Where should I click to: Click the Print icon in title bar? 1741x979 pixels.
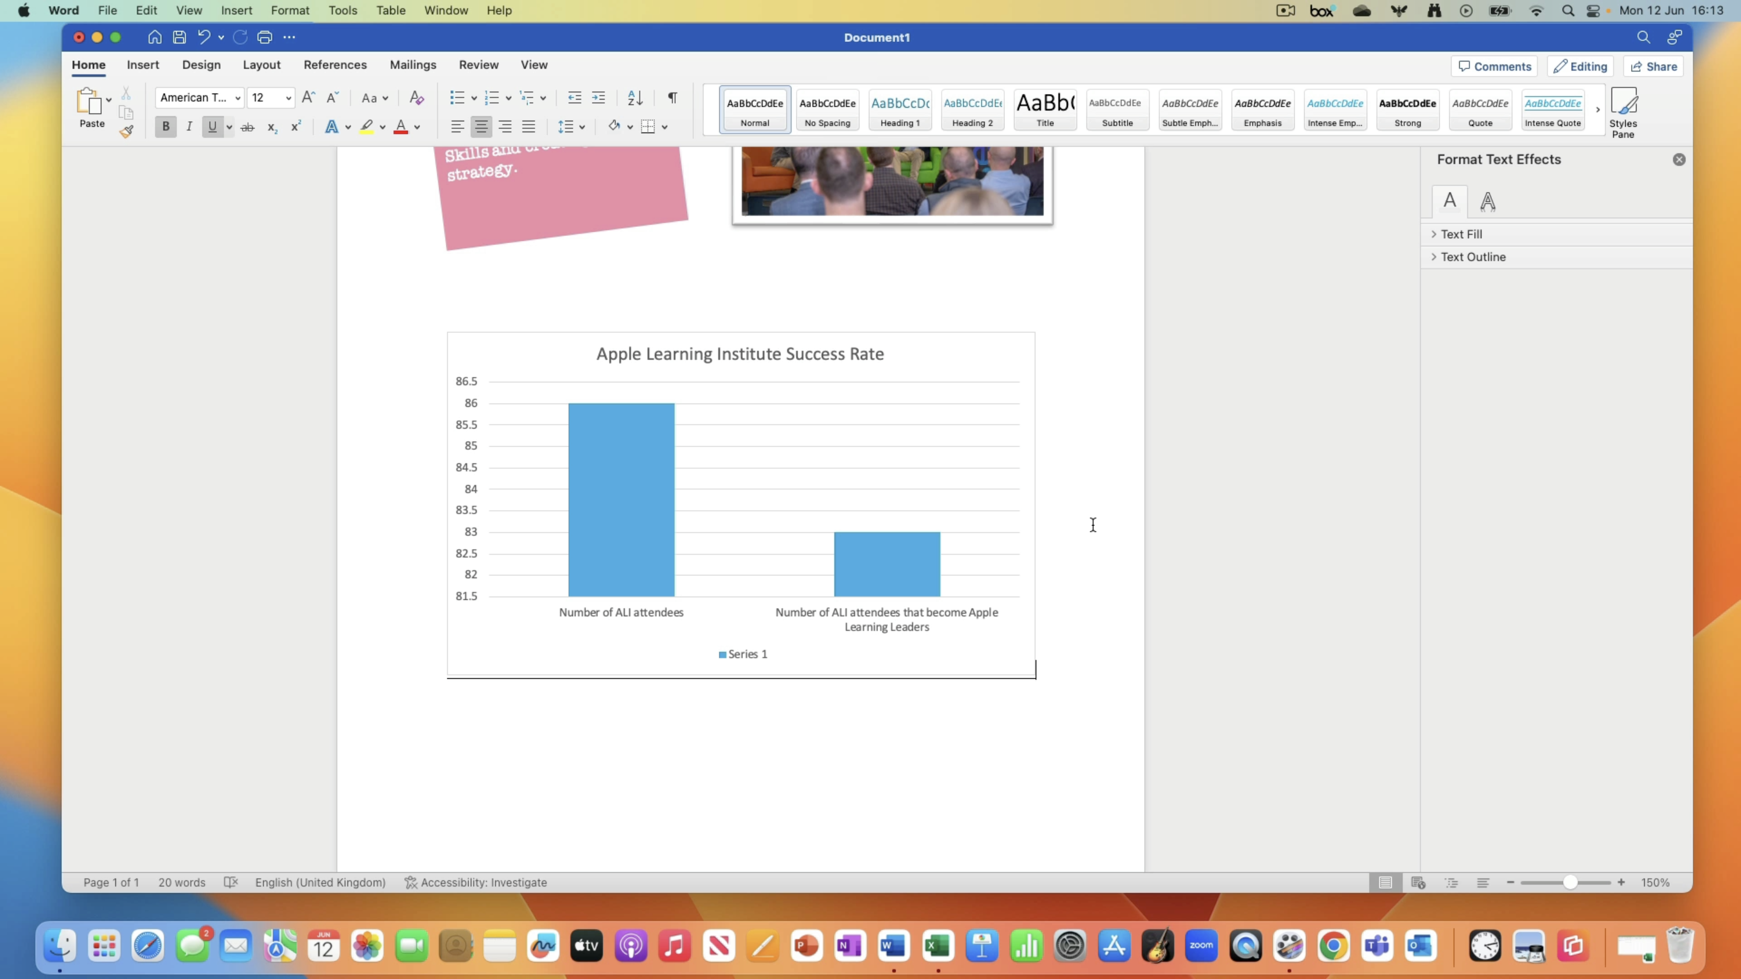[x=264, y=37]
